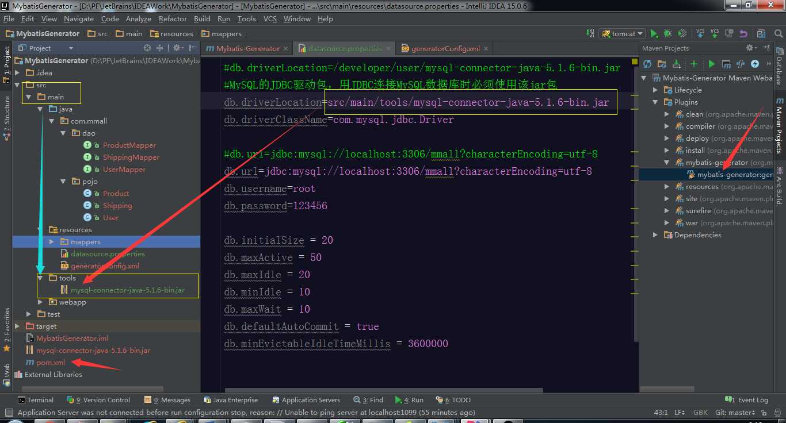The image size is (786, 423).
Task: Close datasource.properties tab
Action: pos(389,48)
